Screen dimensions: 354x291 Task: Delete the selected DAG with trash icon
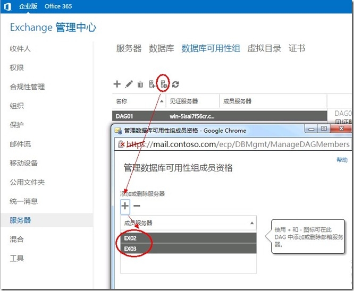point(140,84)
